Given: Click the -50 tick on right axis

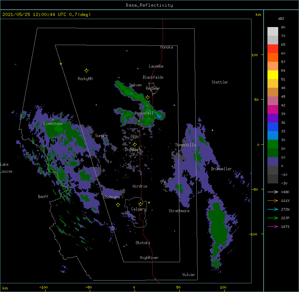Looking at the screenshot, I should (255, 189).
